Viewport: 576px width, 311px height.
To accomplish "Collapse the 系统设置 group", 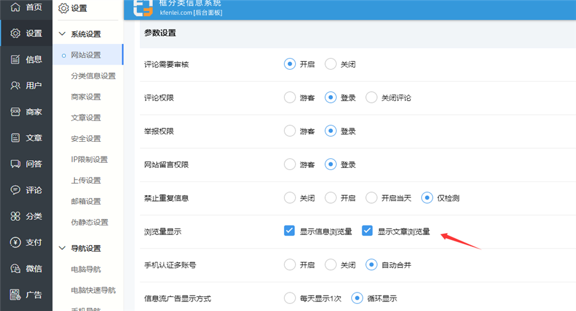I will pyautogui.click(x=62, y=34).
